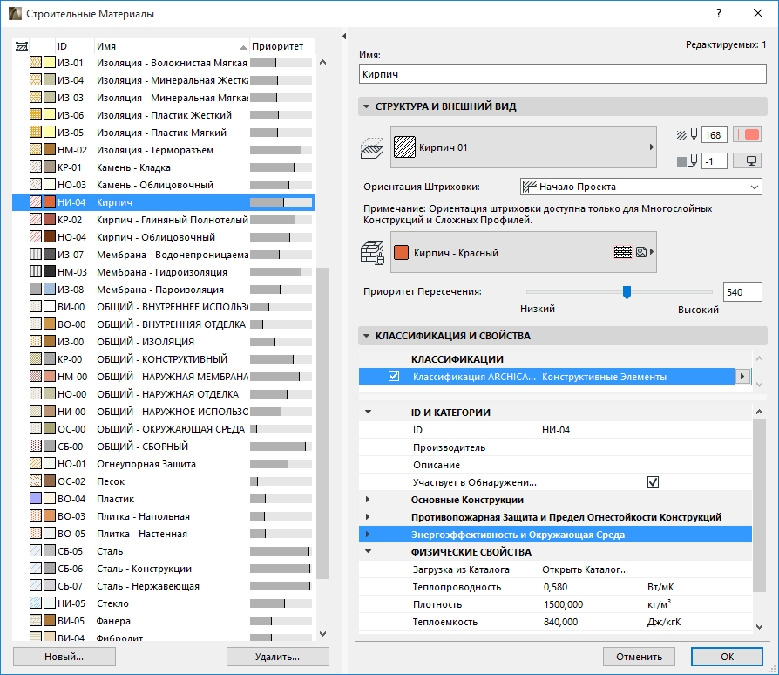Click the priority value field showing 540

(742, 292)
